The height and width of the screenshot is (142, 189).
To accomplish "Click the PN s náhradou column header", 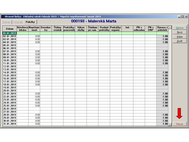I will [x=139, y=29].
